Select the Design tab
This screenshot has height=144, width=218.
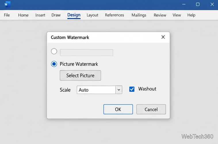coord(74,15)
